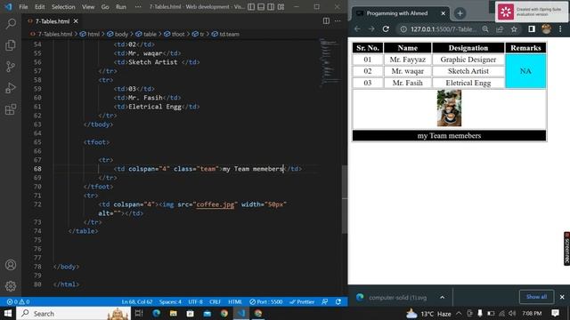Expand the hidden menus ellipsis
Viewport: 570px width, 320px height.
(x=138, y=6)
